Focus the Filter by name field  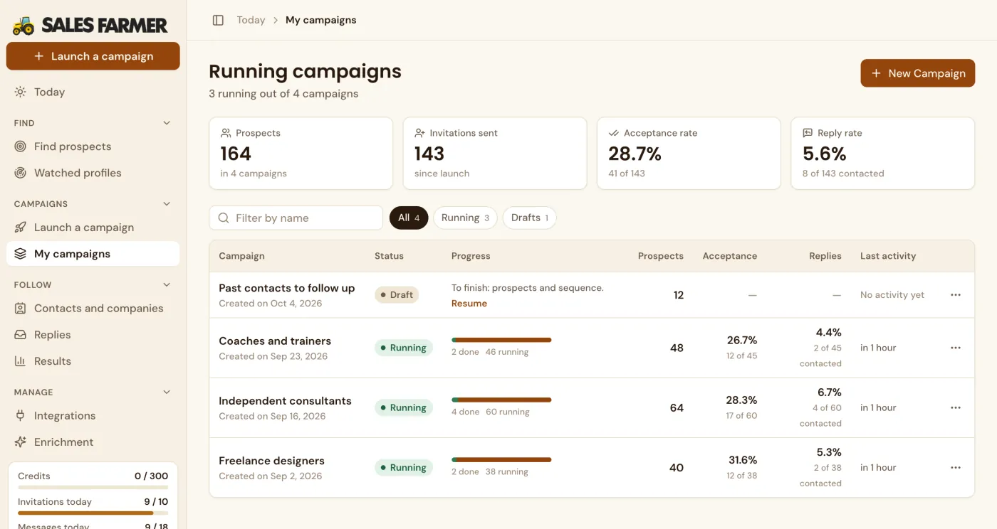pos(296,218)
